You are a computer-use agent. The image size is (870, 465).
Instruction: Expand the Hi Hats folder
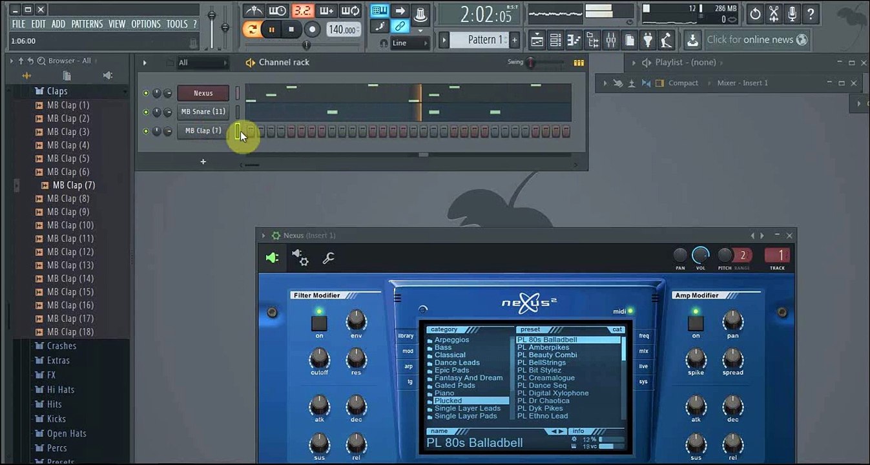61,389
